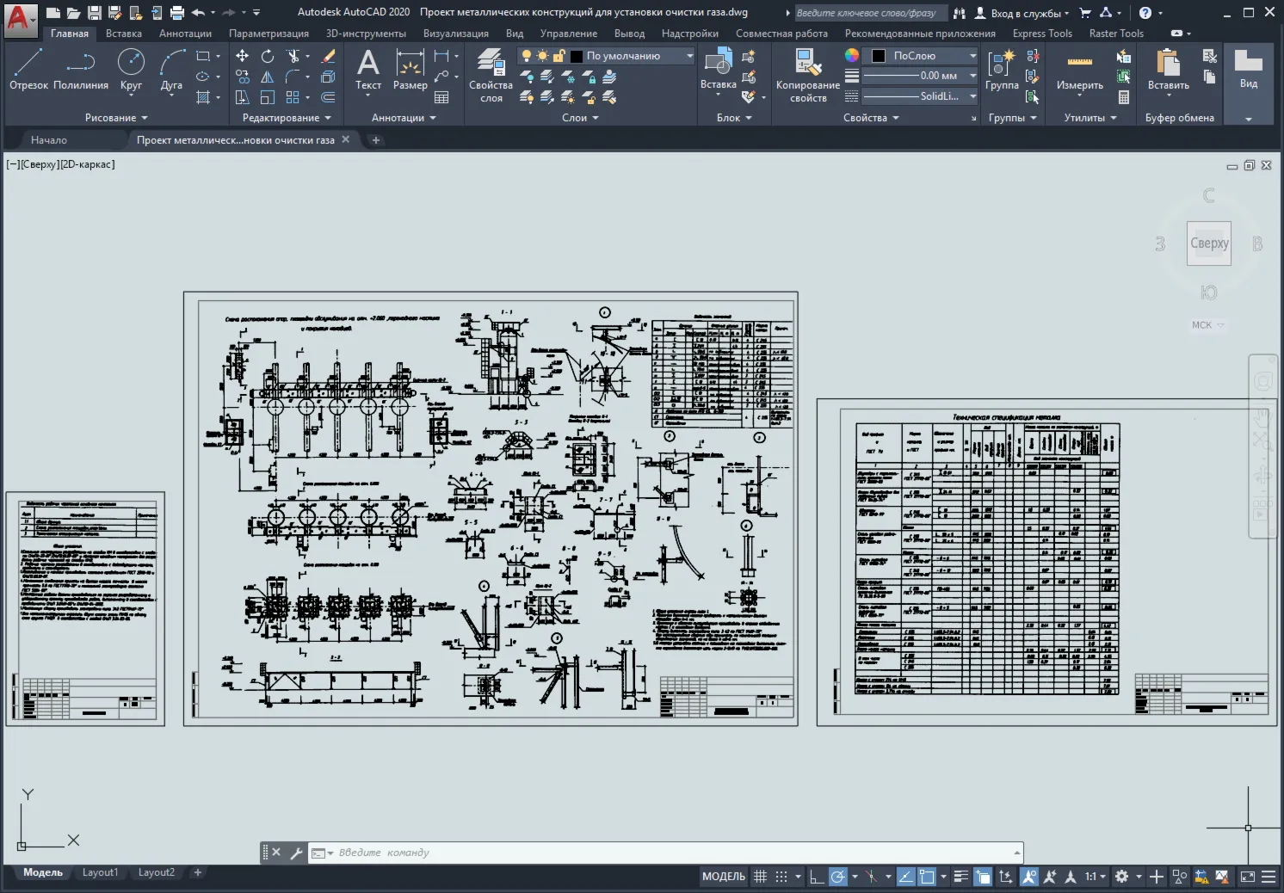The image size is (1284, 893).
Task: Choose the Дуга arc tool
Action: pyautogui.click(x=171, y=69)
